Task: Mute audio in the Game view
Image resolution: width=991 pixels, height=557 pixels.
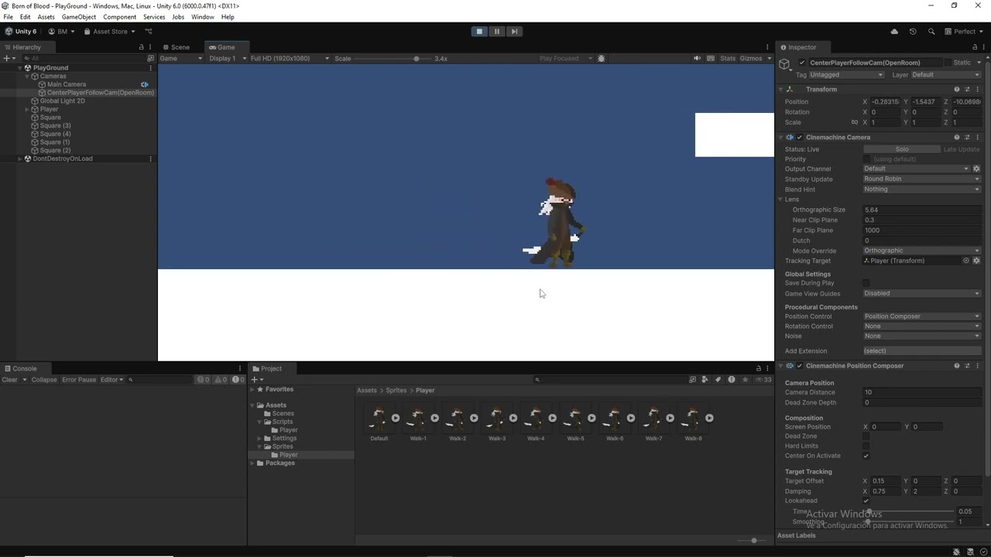Action: tap(696, 58)
